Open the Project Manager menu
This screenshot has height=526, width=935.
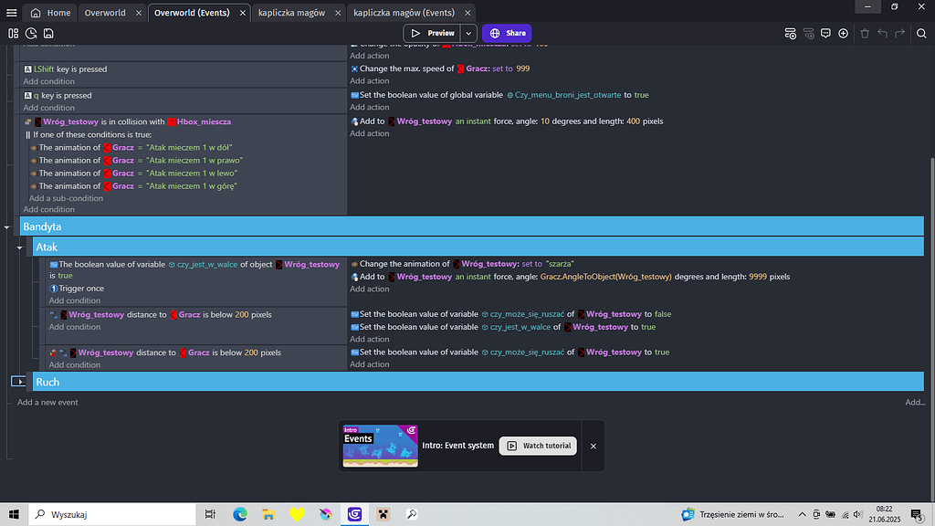(x=12, y=12)
